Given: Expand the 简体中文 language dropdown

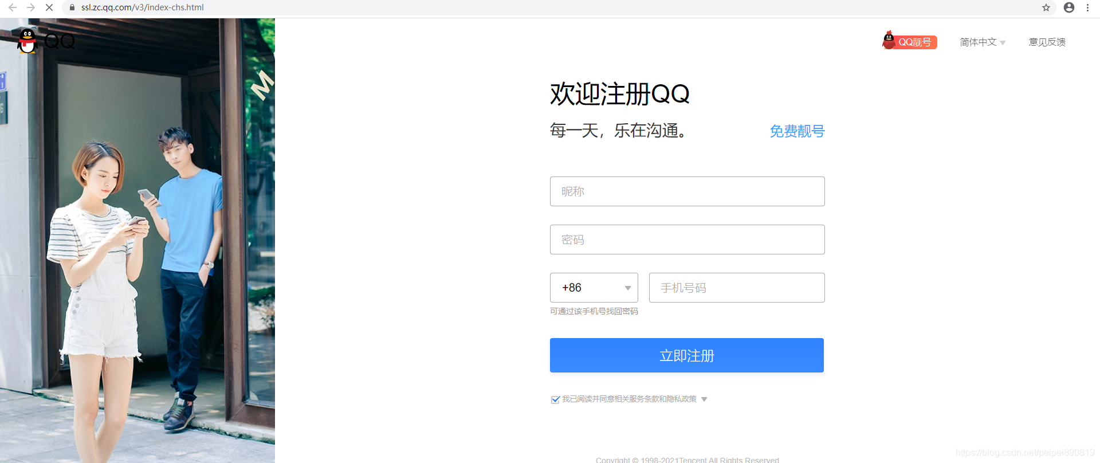Looking at the screenshot, I should [983, 42].
